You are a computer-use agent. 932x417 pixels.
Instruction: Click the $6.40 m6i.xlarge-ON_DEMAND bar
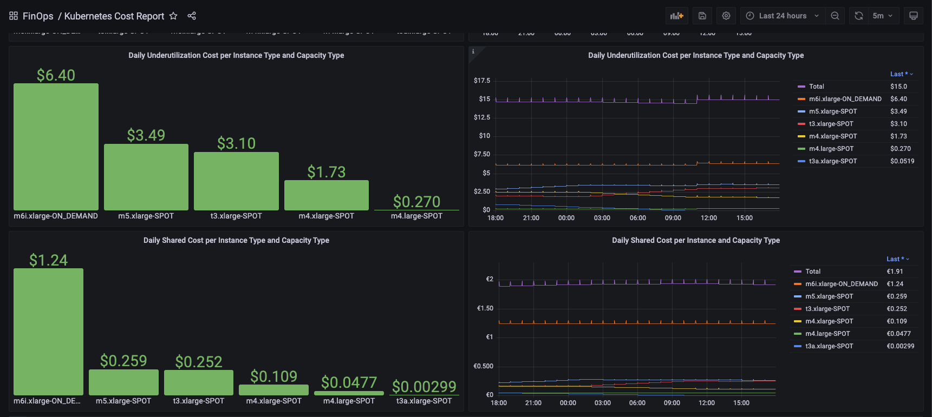(x=56, y=147)
